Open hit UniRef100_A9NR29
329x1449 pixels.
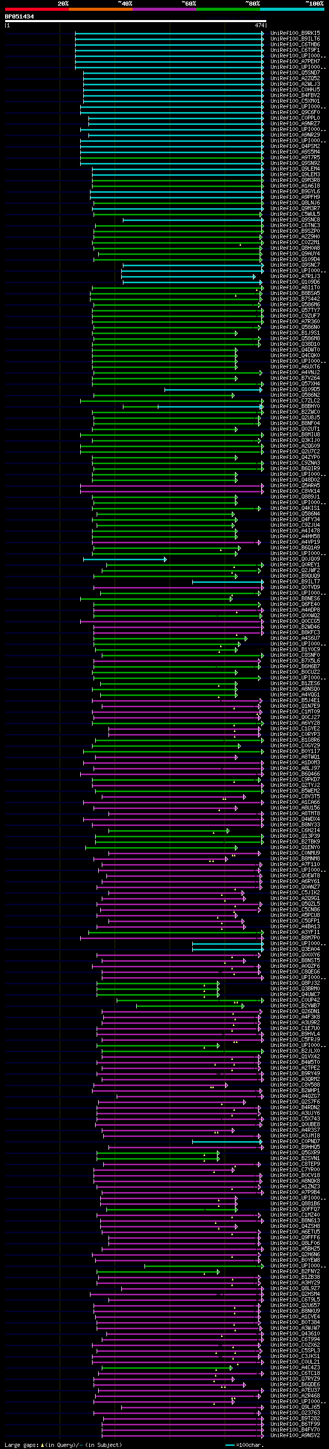(x=295, y=135)
